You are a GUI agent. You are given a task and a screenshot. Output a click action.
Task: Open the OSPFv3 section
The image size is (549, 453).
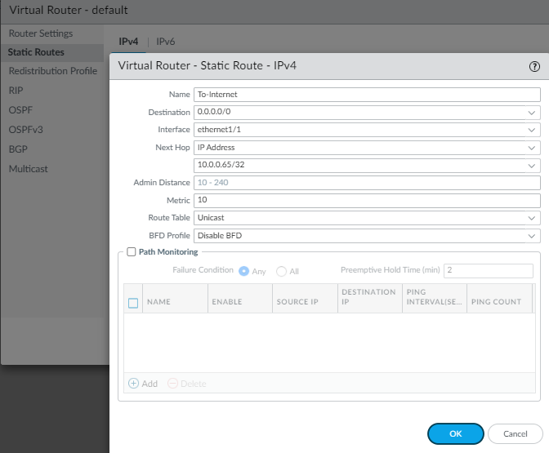click(25, 130)
